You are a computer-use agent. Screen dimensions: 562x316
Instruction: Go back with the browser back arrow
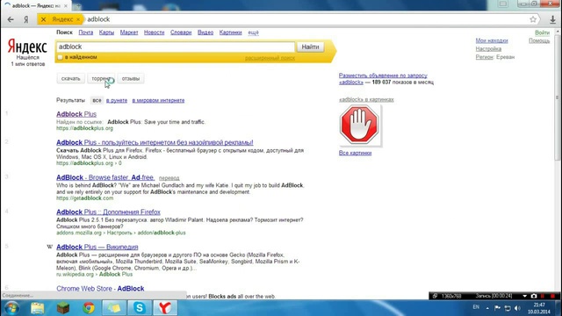pyautogui.click(x=11, y=19)
